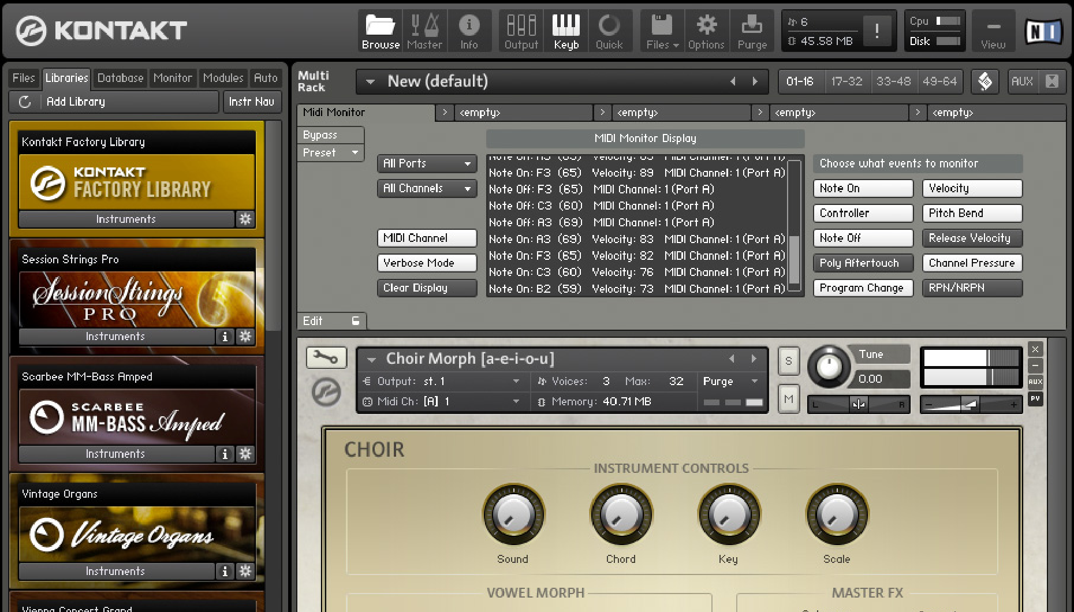Open the wrench edit icon on Choir Morph
The height and width of the screenshot is (612, 1074).
(x=325, y=358)
